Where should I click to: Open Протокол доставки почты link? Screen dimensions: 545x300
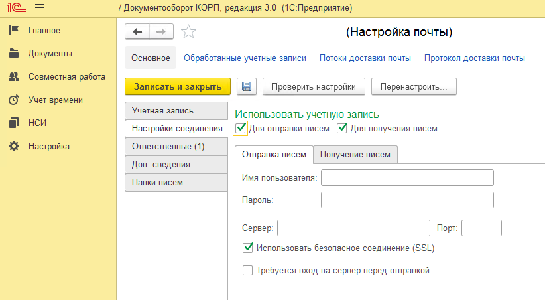pos(475,58)
